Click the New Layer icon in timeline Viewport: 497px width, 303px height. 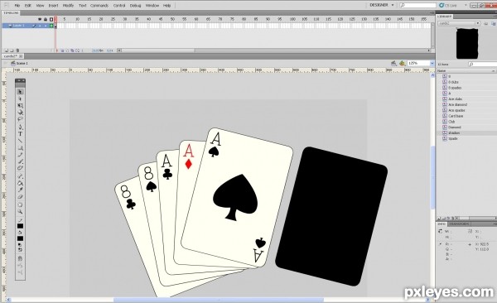pyautogui.click(x=7, y=50)
